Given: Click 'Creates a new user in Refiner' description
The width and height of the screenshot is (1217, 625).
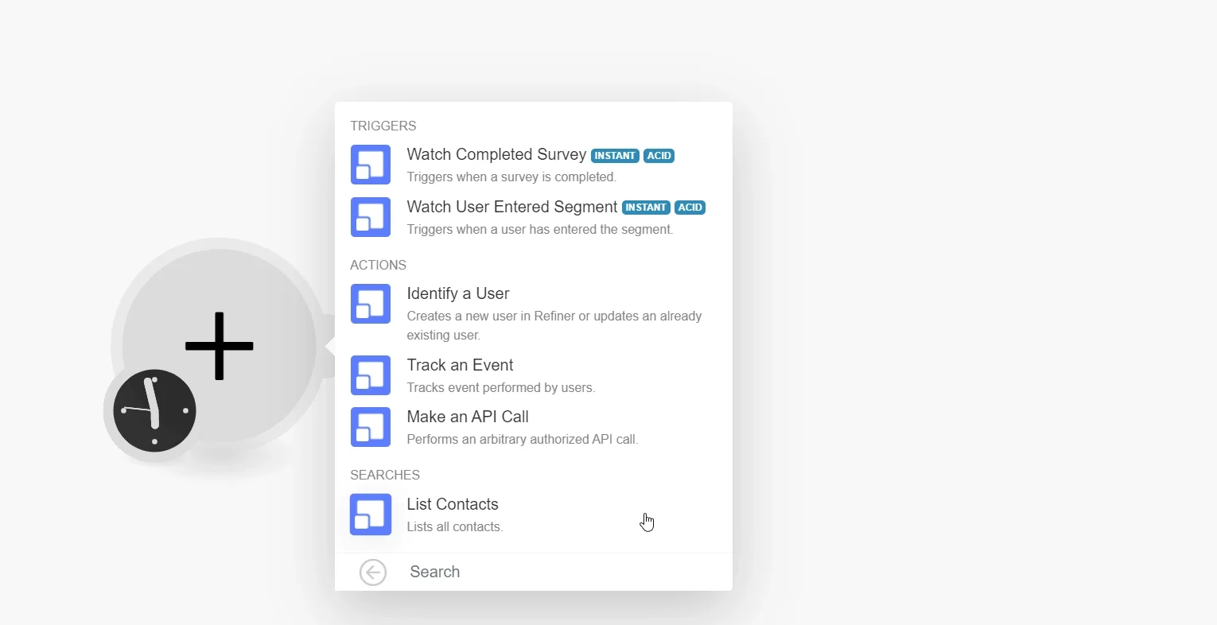Looking at the screenshot, I should point(554,325).
